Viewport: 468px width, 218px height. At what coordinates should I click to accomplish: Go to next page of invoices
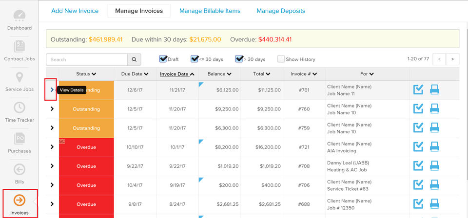452,59
